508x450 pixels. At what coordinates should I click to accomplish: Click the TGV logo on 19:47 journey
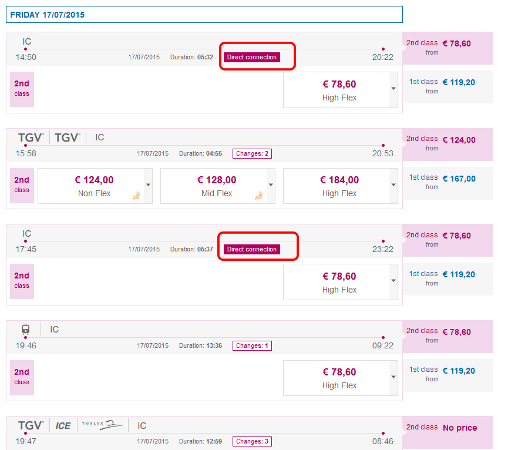[x=31, y=425]
